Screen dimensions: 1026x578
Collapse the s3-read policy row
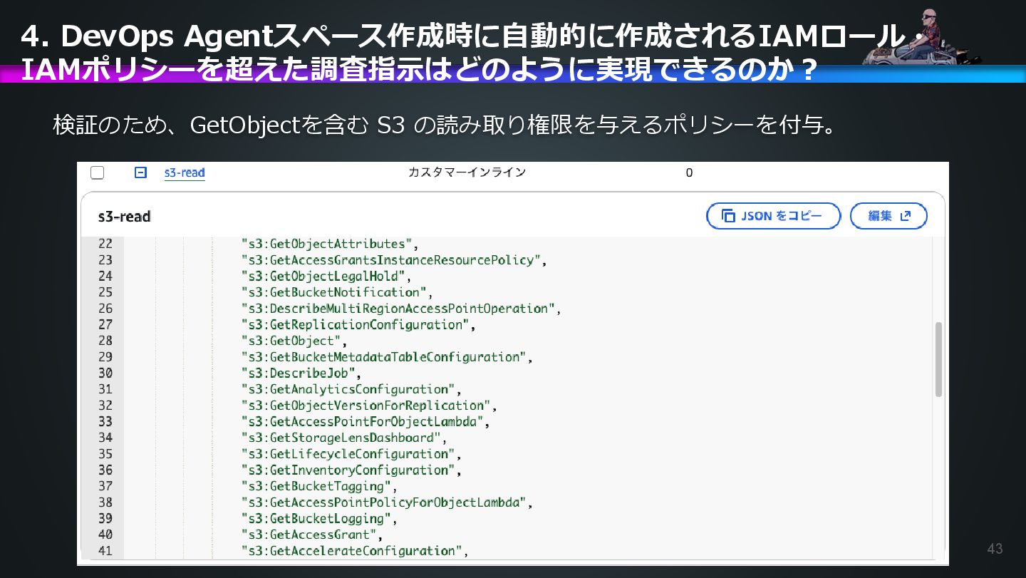click(141, 172)
